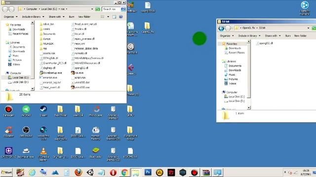Click the Start button

pos(6,173)
